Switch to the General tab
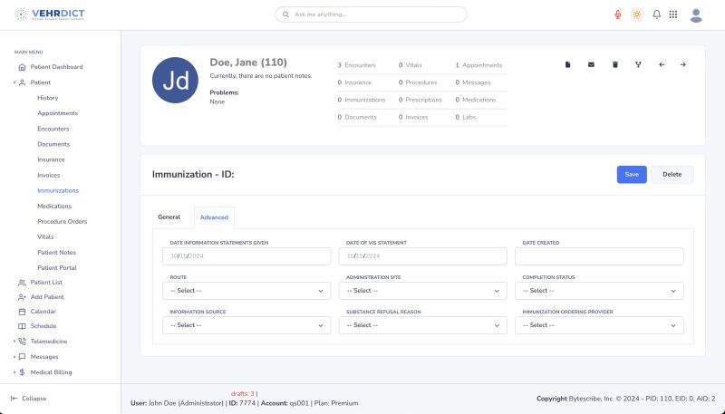Viewport: 725px width, 414px height. 169,217
